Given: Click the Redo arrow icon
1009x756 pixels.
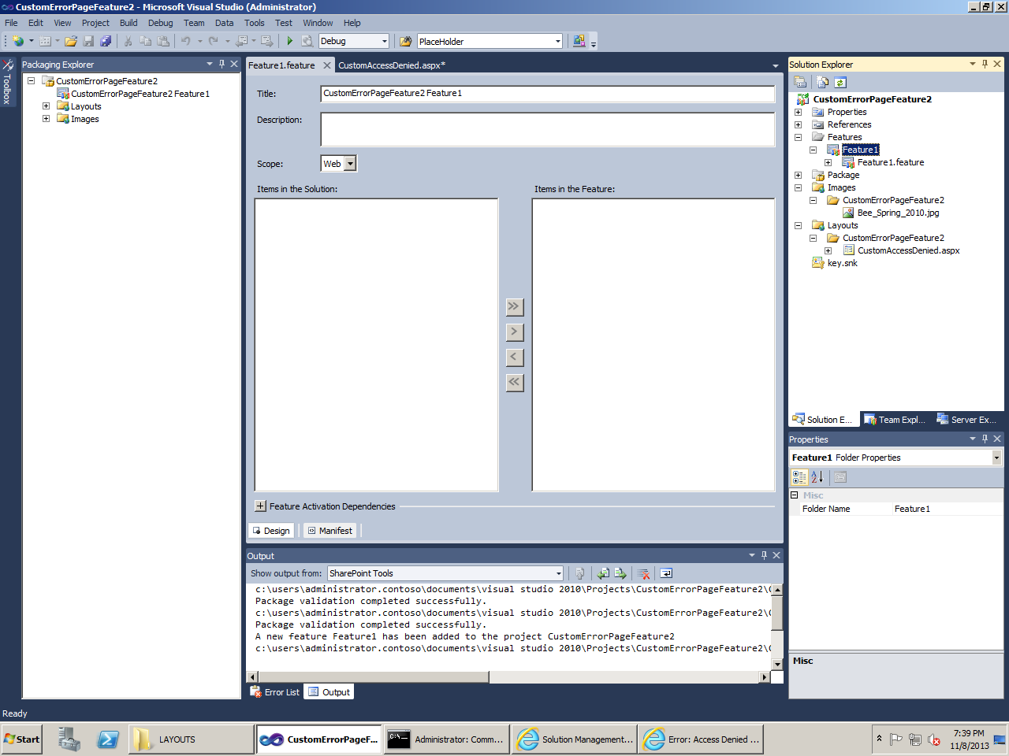Looking at the screenshot, I should click(x=214, y=41).
